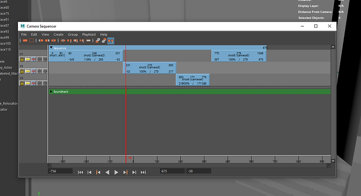Lock track V2 with its padlock icon
Screen dimensions: 361x196
pos(22,71)
